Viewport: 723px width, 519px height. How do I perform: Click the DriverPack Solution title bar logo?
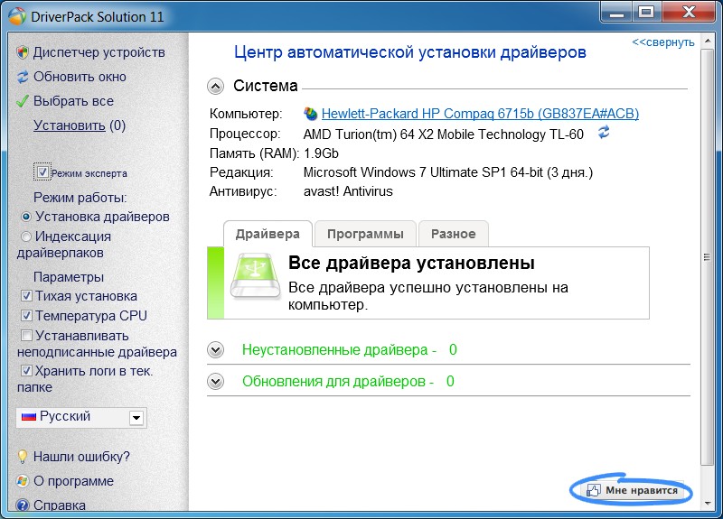click(x=17, y=16)
